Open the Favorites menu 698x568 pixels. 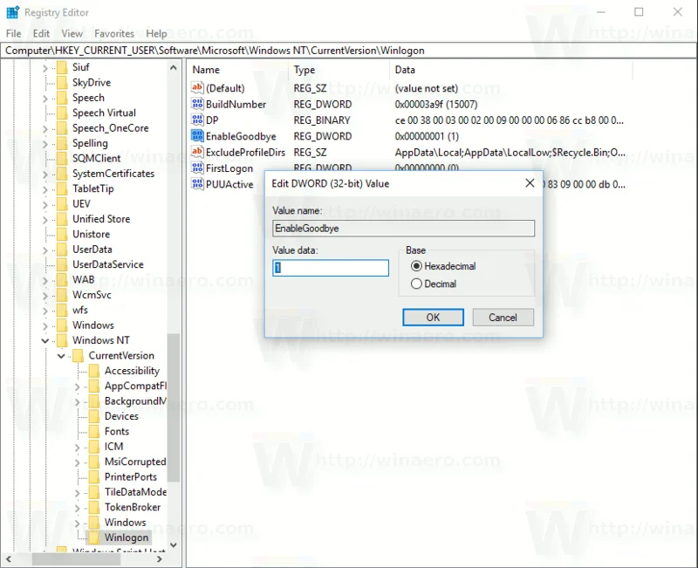click(114, 33)
